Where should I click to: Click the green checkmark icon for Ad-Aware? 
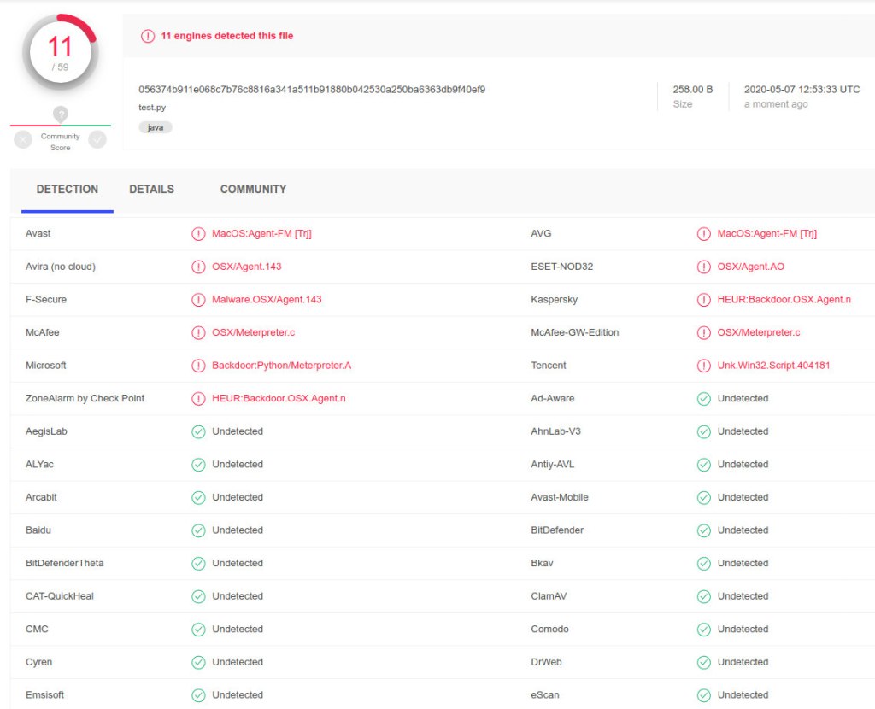coord(704,399)
